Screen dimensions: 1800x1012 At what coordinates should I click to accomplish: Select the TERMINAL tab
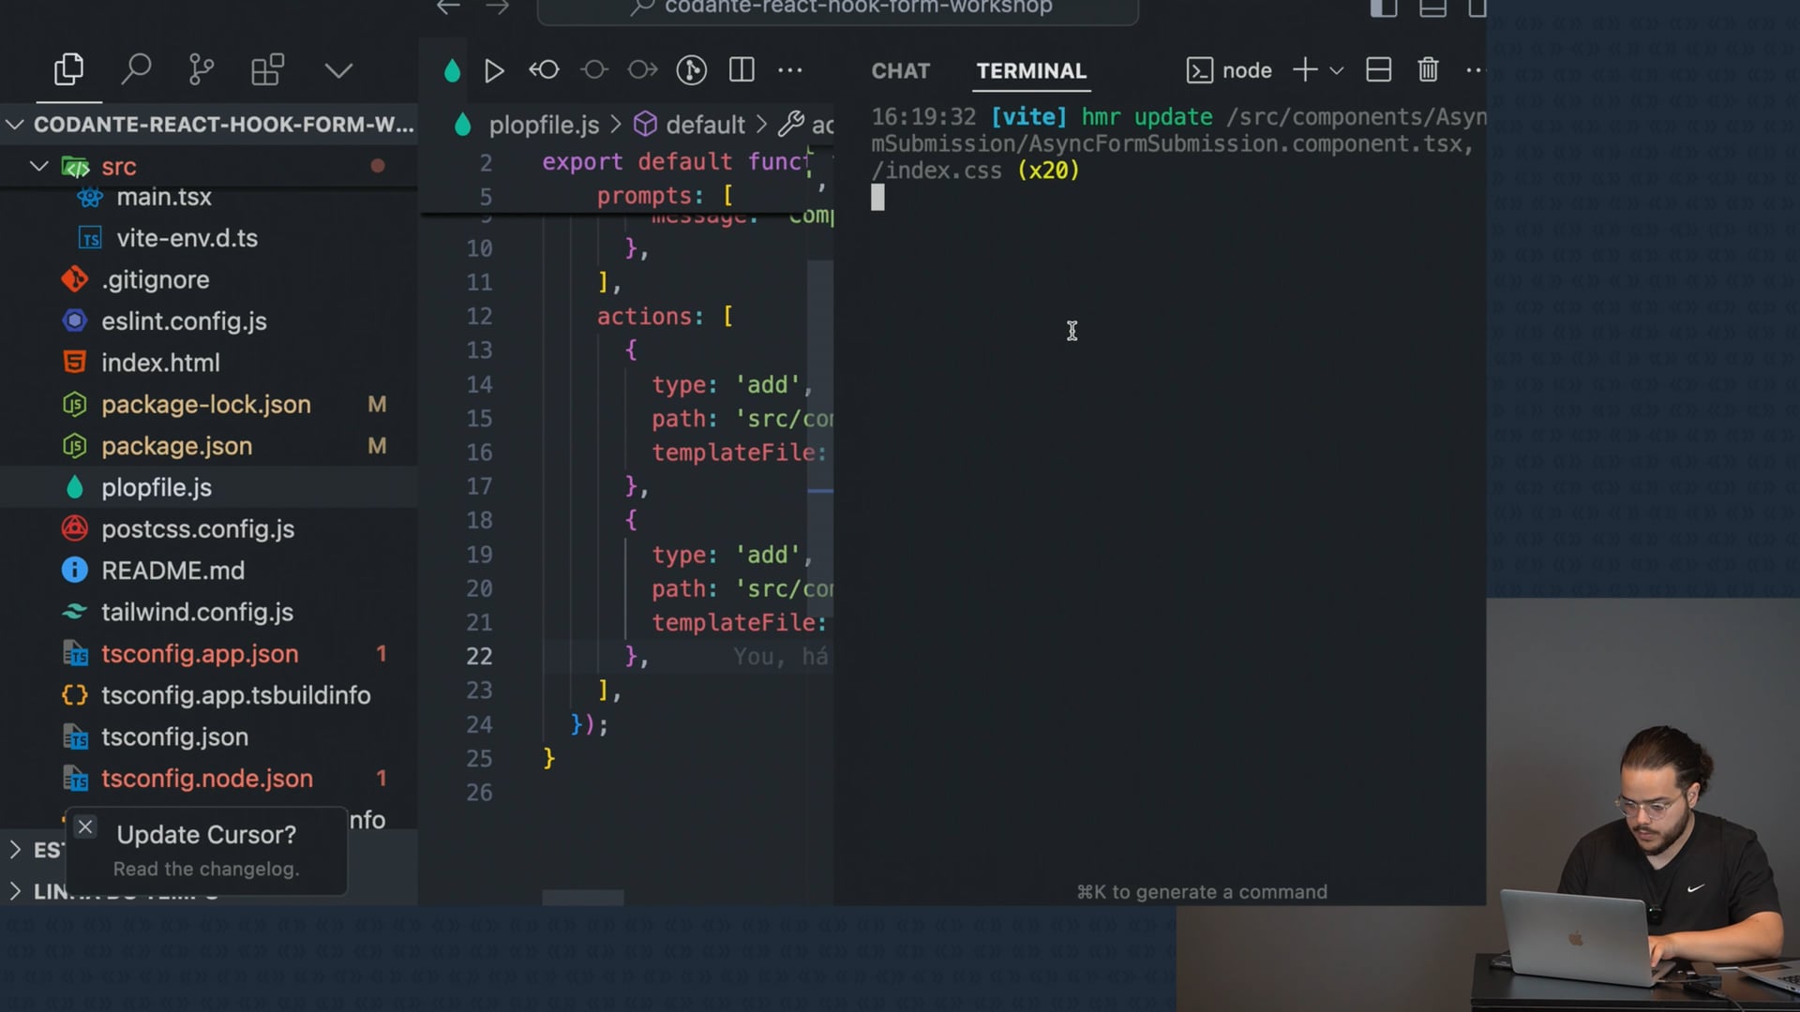(1031, 71)
